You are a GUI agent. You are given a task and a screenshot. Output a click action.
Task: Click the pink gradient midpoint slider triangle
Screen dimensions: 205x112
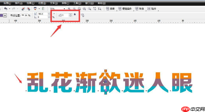(106, 90)
